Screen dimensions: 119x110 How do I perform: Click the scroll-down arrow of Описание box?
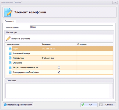click(111, 96)
